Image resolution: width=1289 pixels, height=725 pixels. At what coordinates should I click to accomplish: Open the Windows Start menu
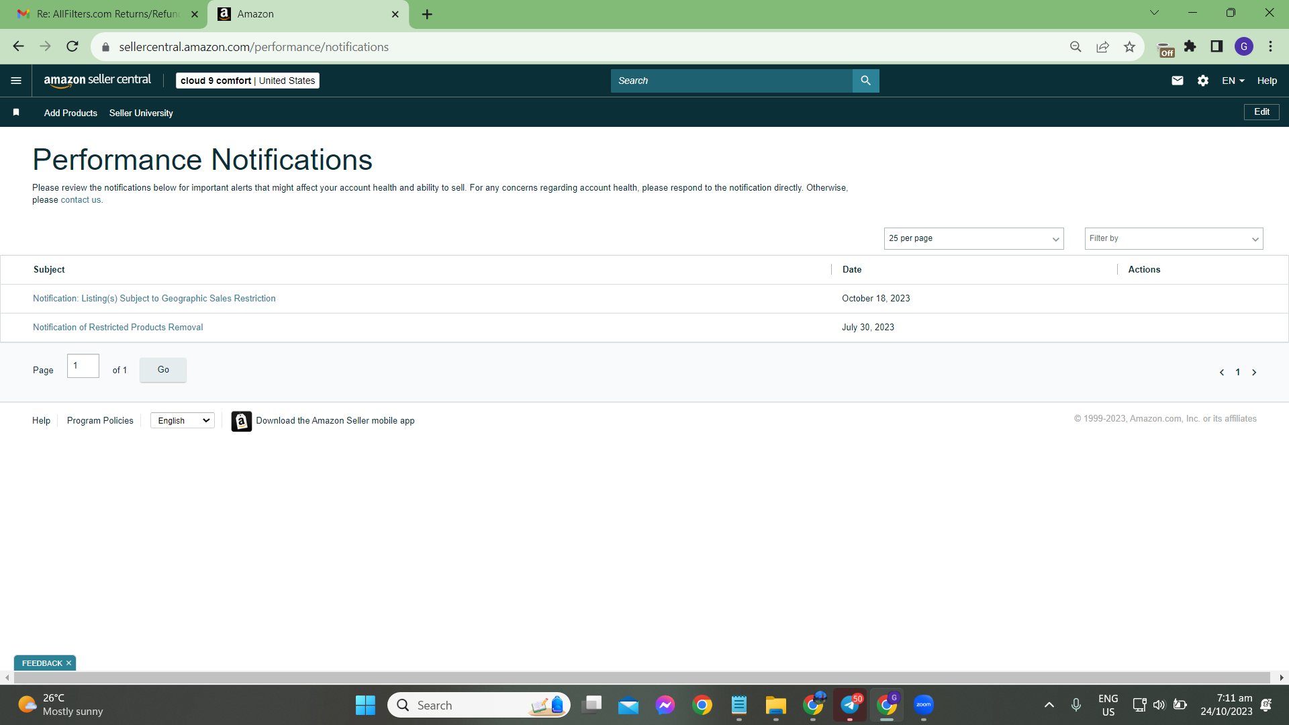(365, 706)
